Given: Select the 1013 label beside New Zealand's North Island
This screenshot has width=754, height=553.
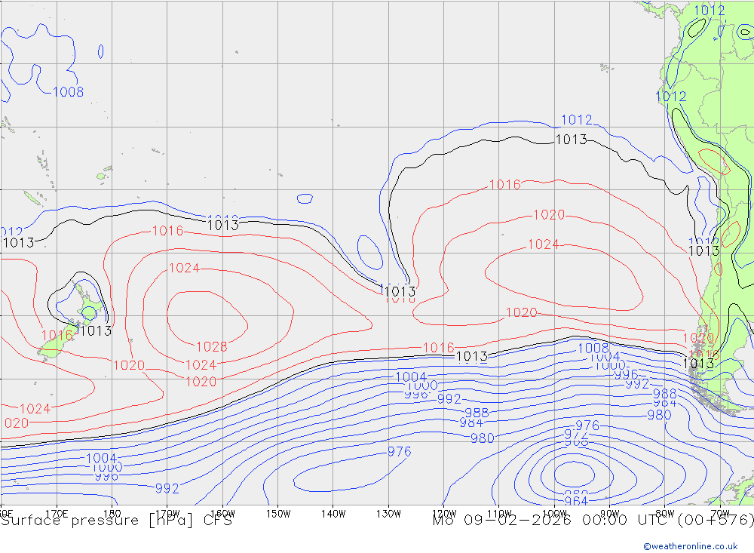Looking at the screenshot, I should click(95, 330).
